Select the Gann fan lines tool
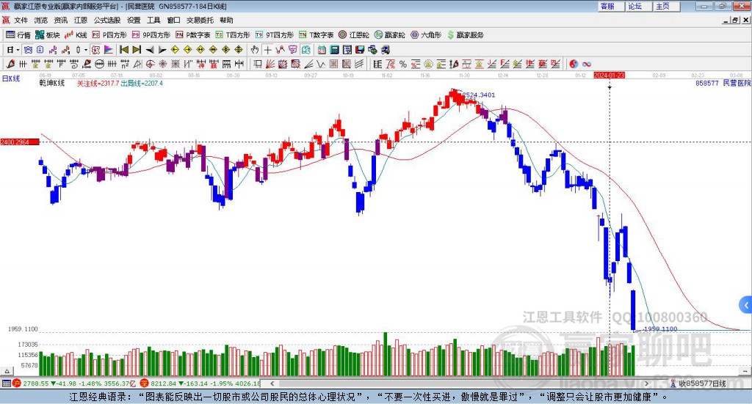The image size is (752, 404). point(270,64)
